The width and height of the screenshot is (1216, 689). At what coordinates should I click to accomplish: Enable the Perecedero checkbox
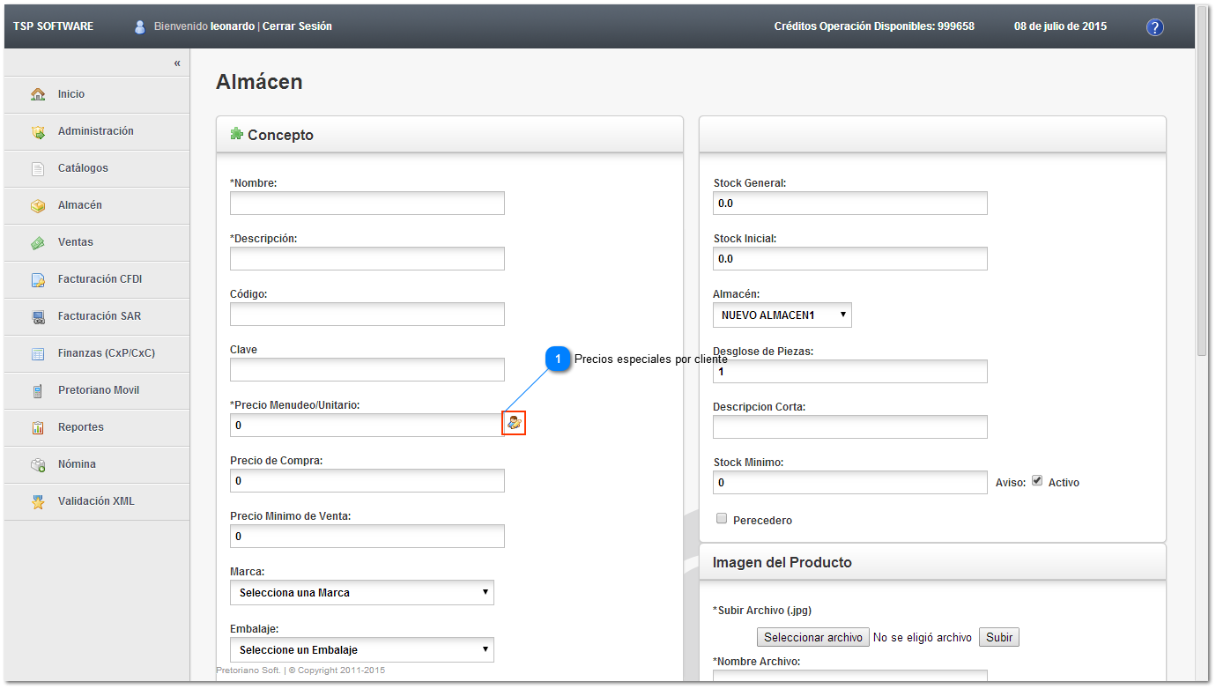pos(722,519)
